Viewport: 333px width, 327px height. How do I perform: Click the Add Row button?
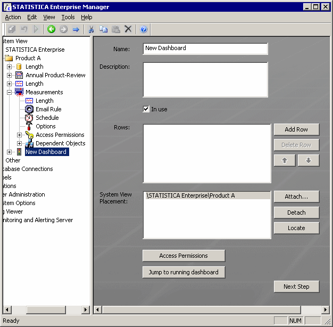click(x=296, y=129)
